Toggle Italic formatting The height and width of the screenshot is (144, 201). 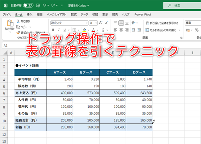pyautogui.click(x=59, y=30)
